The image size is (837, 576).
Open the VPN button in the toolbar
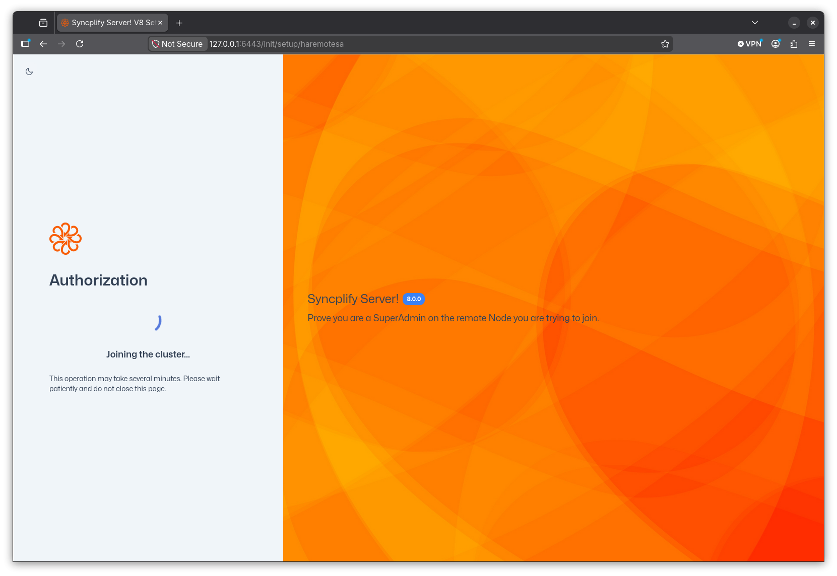750,44
